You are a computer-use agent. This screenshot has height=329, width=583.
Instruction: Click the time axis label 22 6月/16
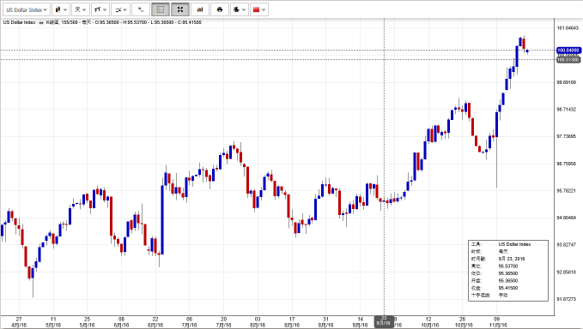pyautogui.click(x=155, y=322)
